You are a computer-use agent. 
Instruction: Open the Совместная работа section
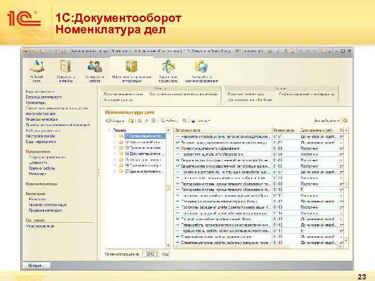click(94, 71)
